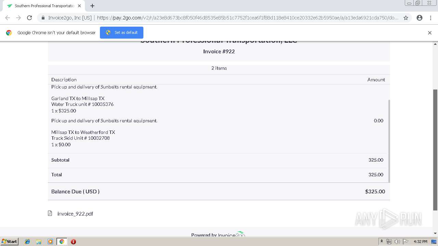Click 'Track Skid Unit # 10032708' line
This screenshot has height=246, width=438.
tap(80, 138)
